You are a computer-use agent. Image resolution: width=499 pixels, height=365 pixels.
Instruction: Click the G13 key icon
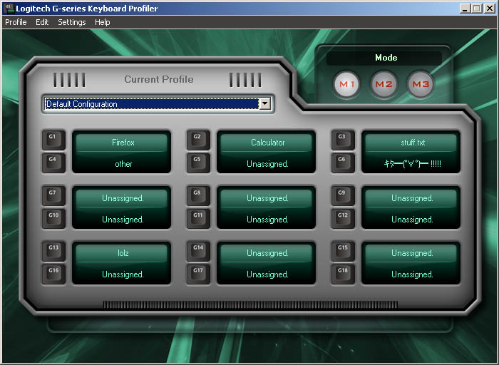pyautogui.click(x=53, y=251)
